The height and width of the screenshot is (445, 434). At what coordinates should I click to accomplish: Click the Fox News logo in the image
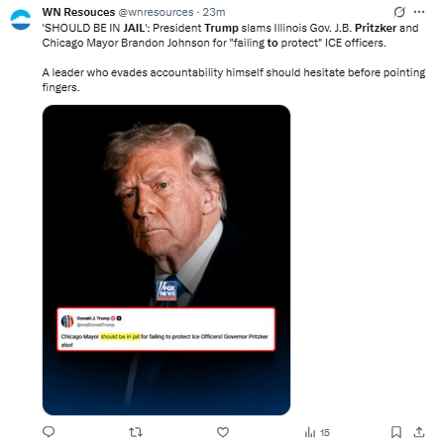(x=166, y=290)
